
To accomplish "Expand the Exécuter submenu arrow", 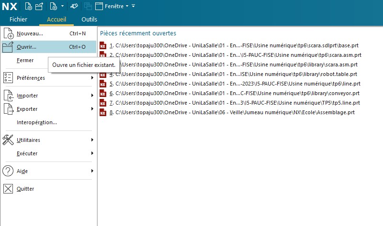I will 92,153.
